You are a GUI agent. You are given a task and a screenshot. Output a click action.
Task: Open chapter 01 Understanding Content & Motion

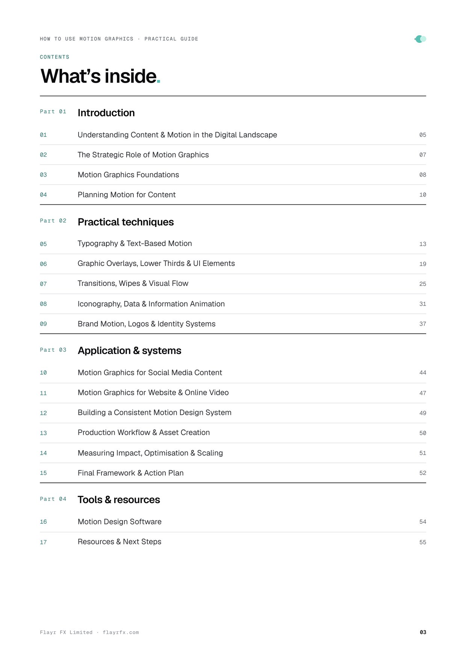pyautogui.click(x=233, y=135)
